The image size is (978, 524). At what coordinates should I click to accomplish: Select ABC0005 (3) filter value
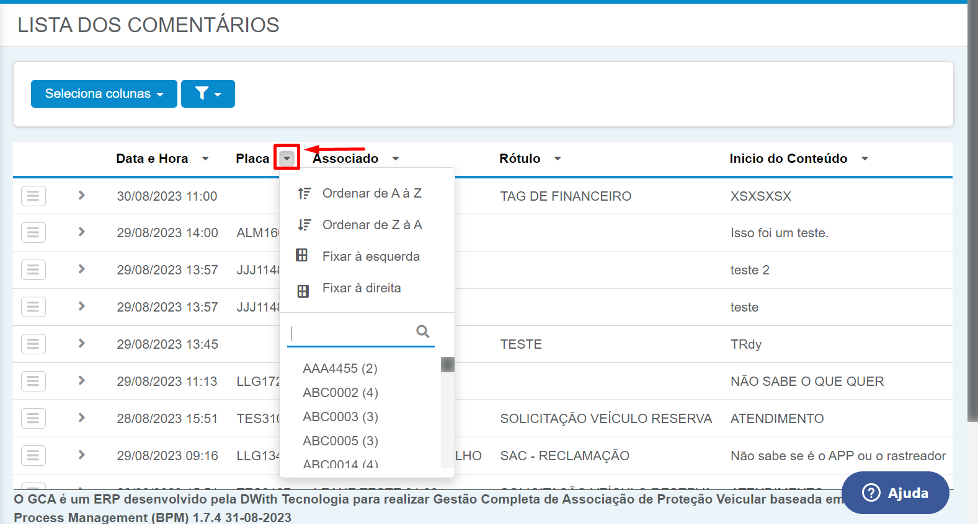pos(340,441)
